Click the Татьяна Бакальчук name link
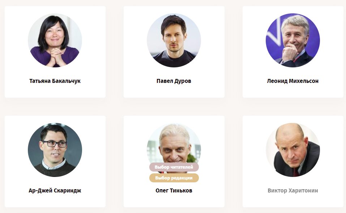Screen dimensions: 346x213 [55, 81]
